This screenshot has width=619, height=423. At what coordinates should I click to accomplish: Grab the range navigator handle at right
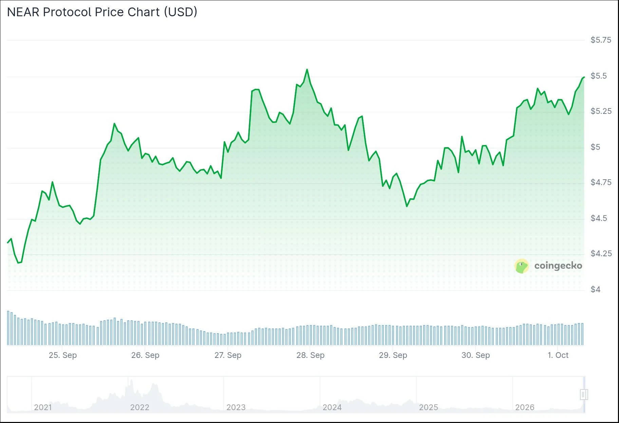point(584,395)
